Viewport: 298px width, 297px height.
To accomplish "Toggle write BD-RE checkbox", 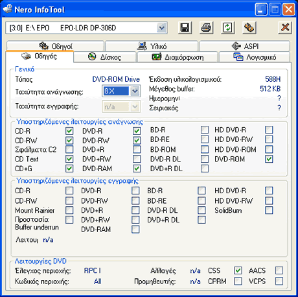I will 201,200.
